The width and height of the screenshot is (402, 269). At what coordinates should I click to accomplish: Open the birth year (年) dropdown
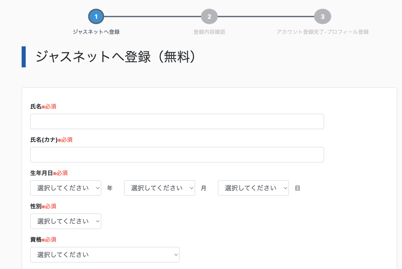66,188
